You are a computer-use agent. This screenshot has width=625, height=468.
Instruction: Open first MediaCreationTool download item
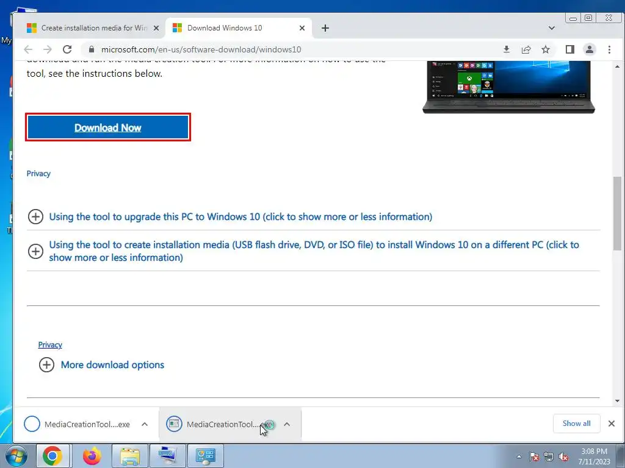coord(78,424)
